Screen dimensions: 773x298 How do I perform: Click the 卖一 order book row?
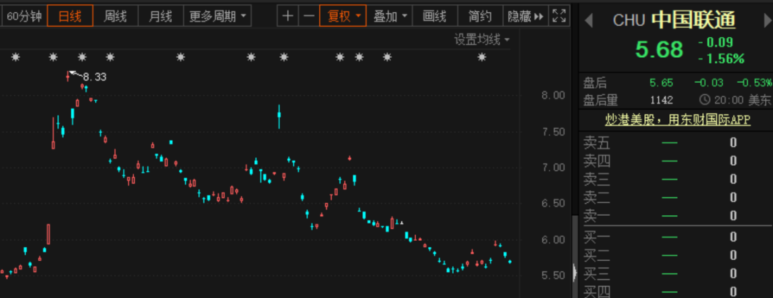(x=676, y=217)
